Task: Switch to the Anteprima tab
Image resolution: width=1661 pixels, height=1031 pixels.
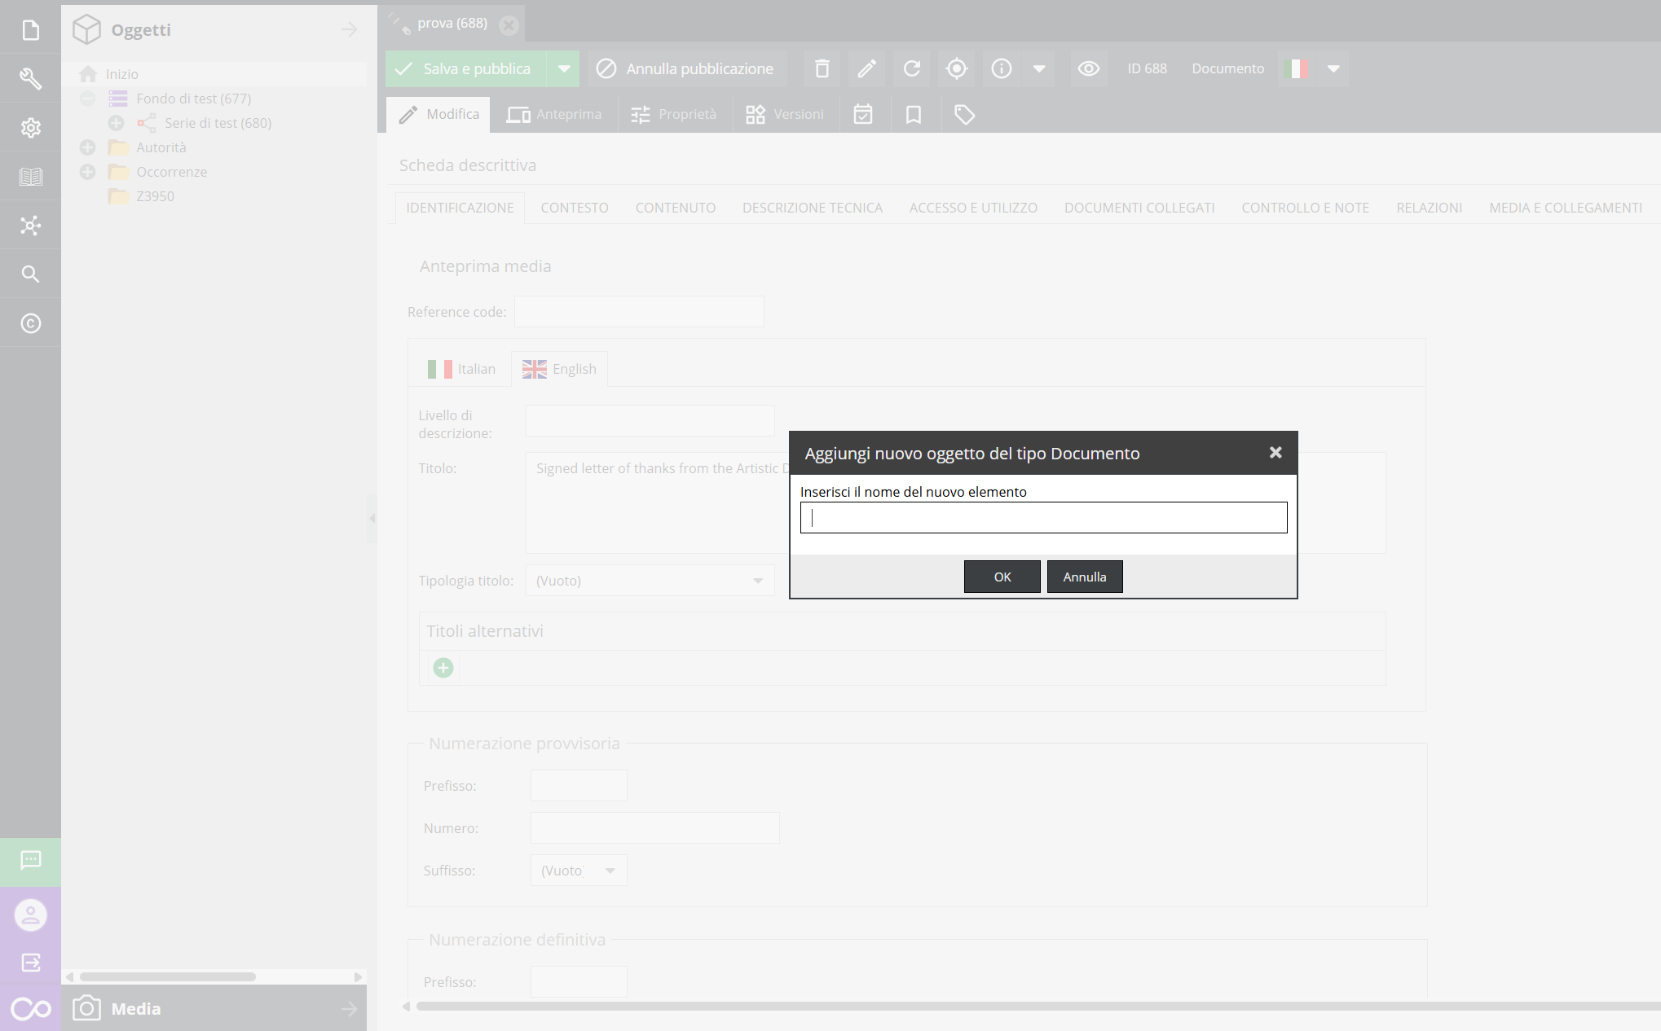Action: tap(554, 115)
